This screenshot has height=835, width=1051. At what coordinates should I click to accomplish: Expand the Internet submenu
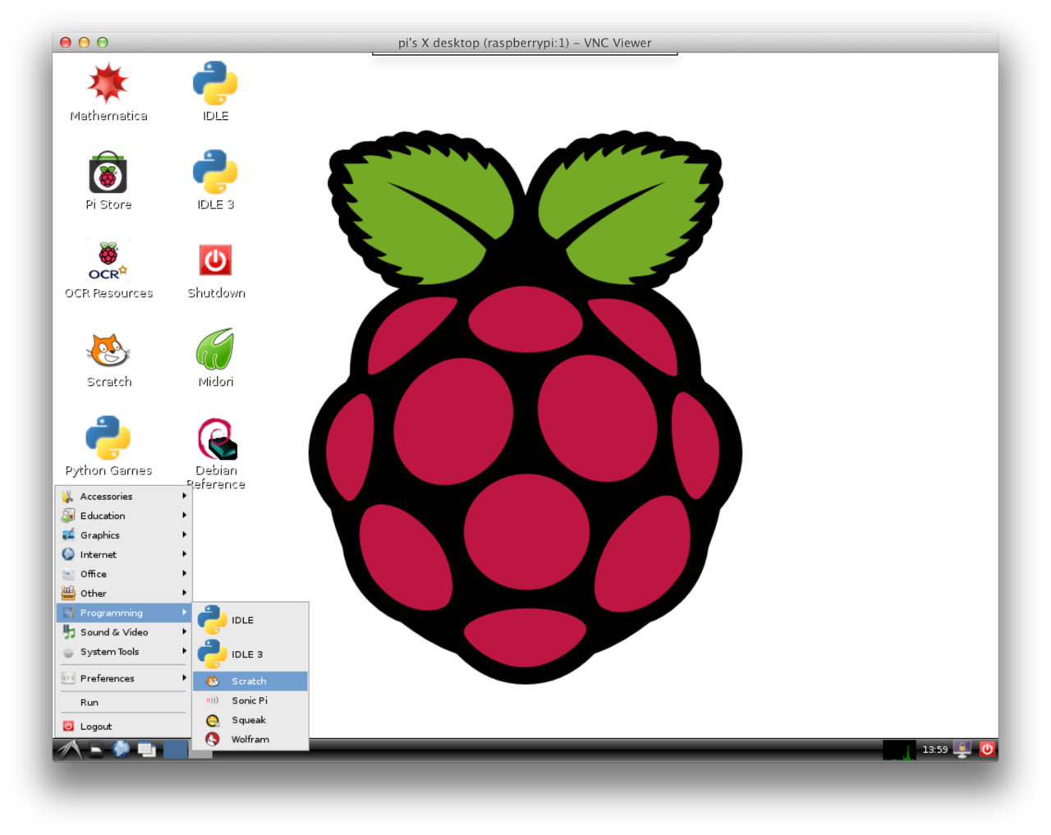(x=124, y=554)
